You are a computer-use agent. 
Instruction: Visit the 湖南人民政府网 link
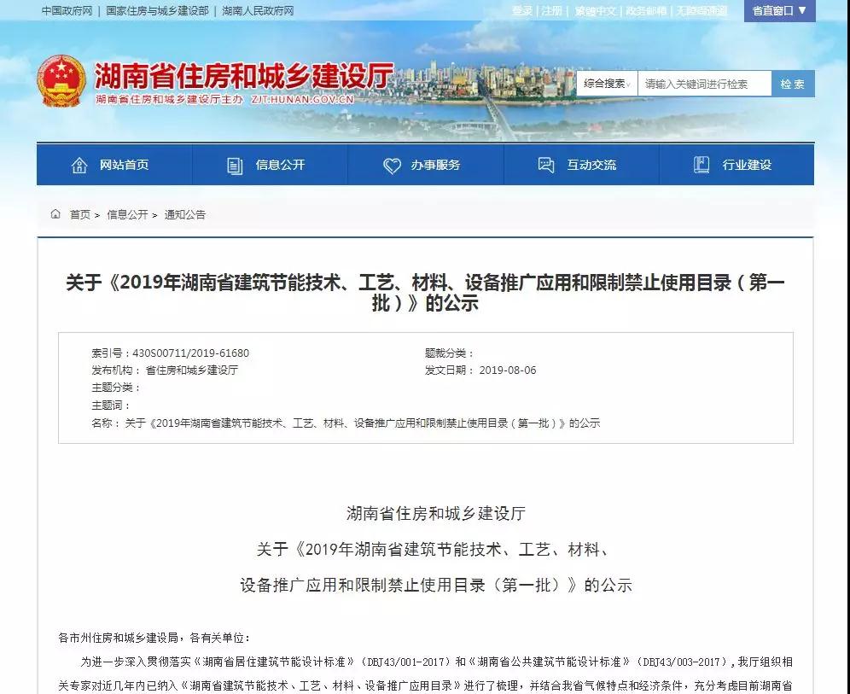tap(258, 11)
